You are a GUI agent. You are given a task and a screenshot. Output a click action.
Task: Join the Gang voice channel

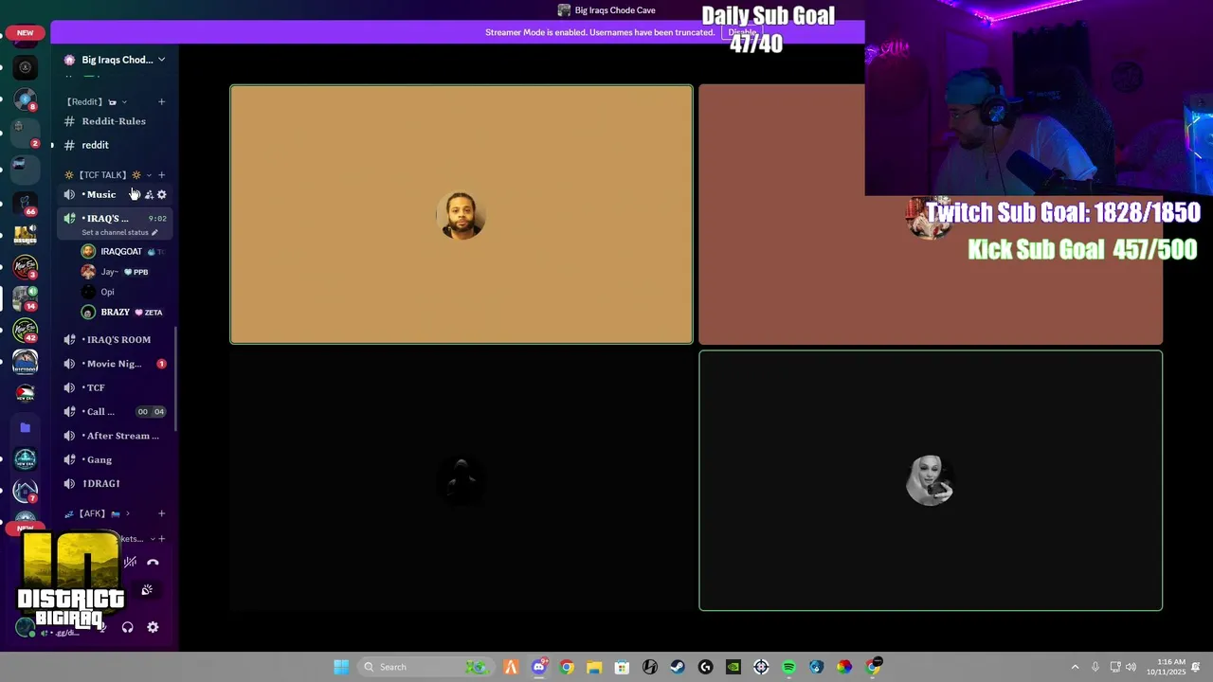[x=116, y=459]
